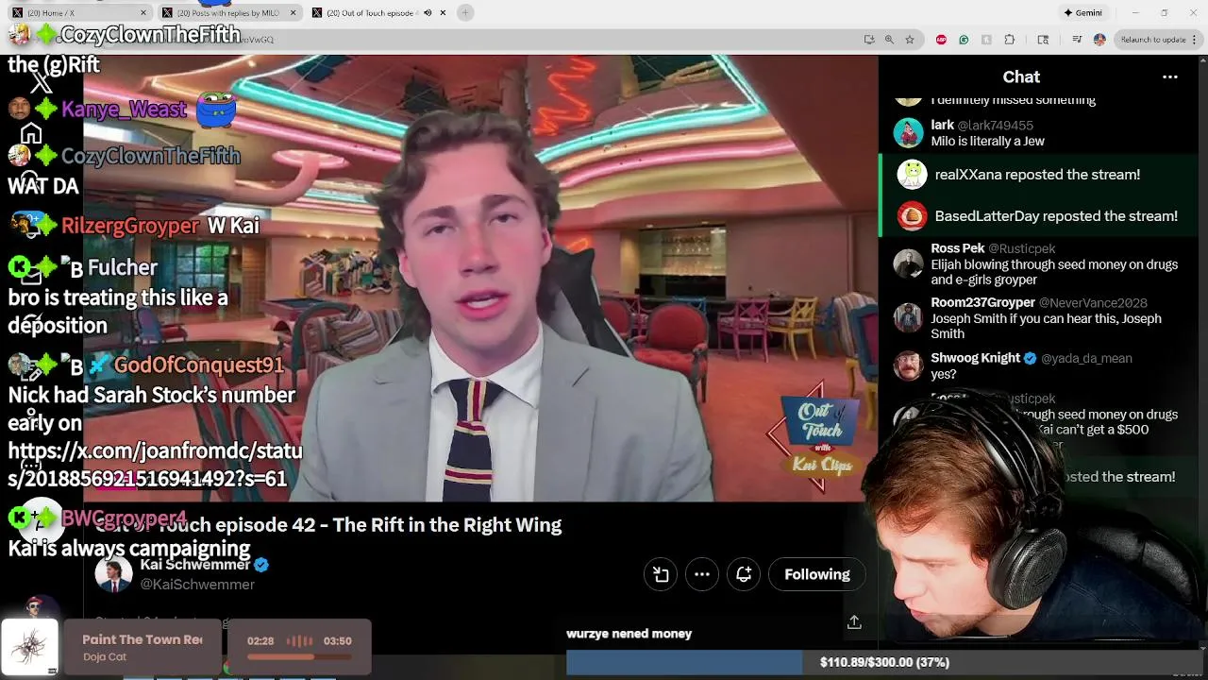This screenshot has width=1208, height=680.
Task: Click the Doja Cat artist name
Action: tap(105, 657)
